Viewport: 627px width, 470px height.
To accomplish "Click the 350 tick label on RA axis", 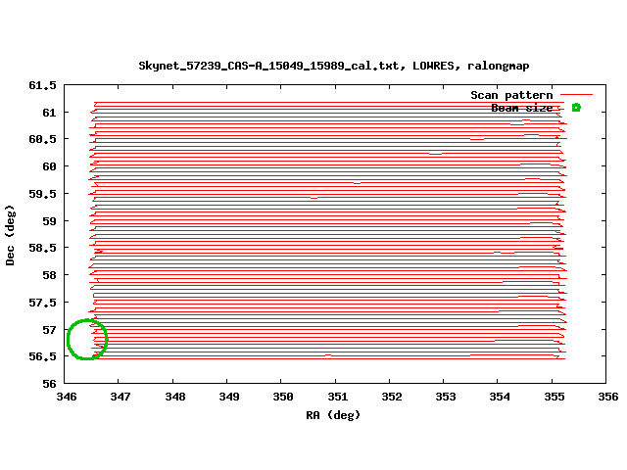I will 281,397.
